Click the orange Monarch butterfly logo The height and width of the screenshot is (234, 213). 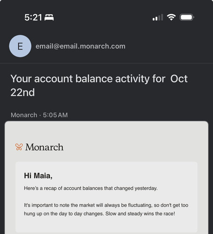[x=19, y=147]
